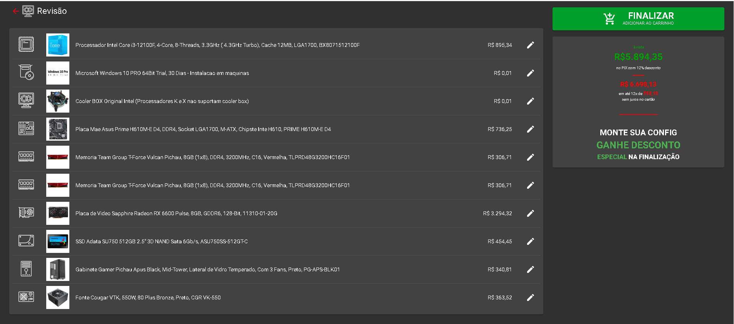Select Microsoft Windows 10 PRO 64Bit Trial text
This screenshot has height=324, width=734.
point(162,73)
